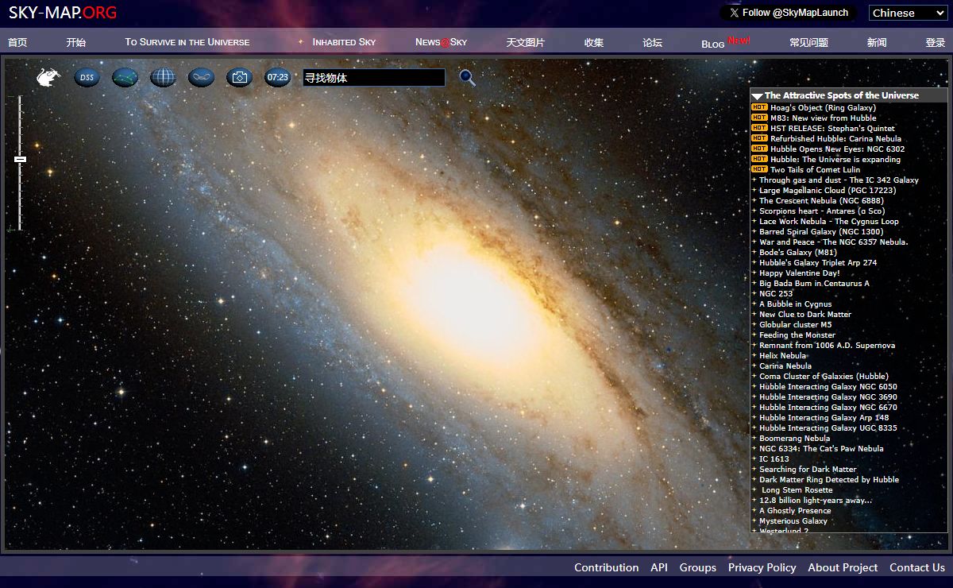Open the About Project footer link
This screenshot has height=588, width=953.
point(843,567)
